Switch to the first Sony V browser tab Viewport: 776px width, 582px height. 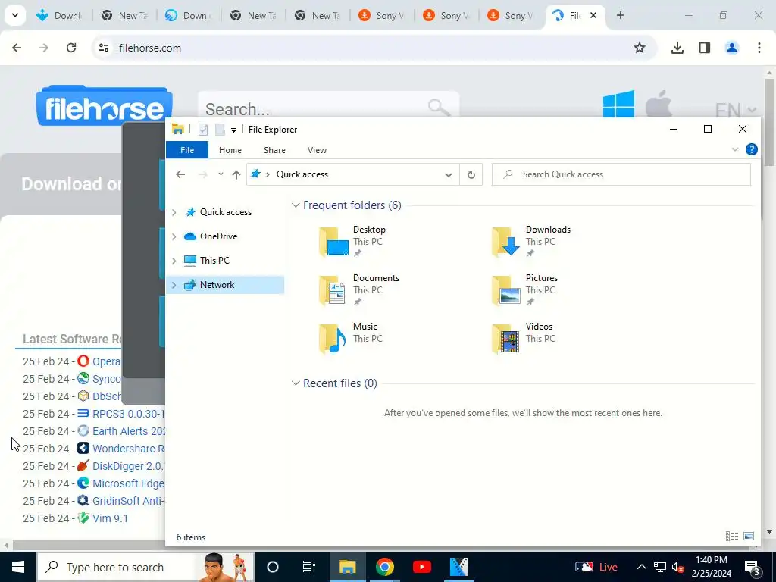coord(382,15)
